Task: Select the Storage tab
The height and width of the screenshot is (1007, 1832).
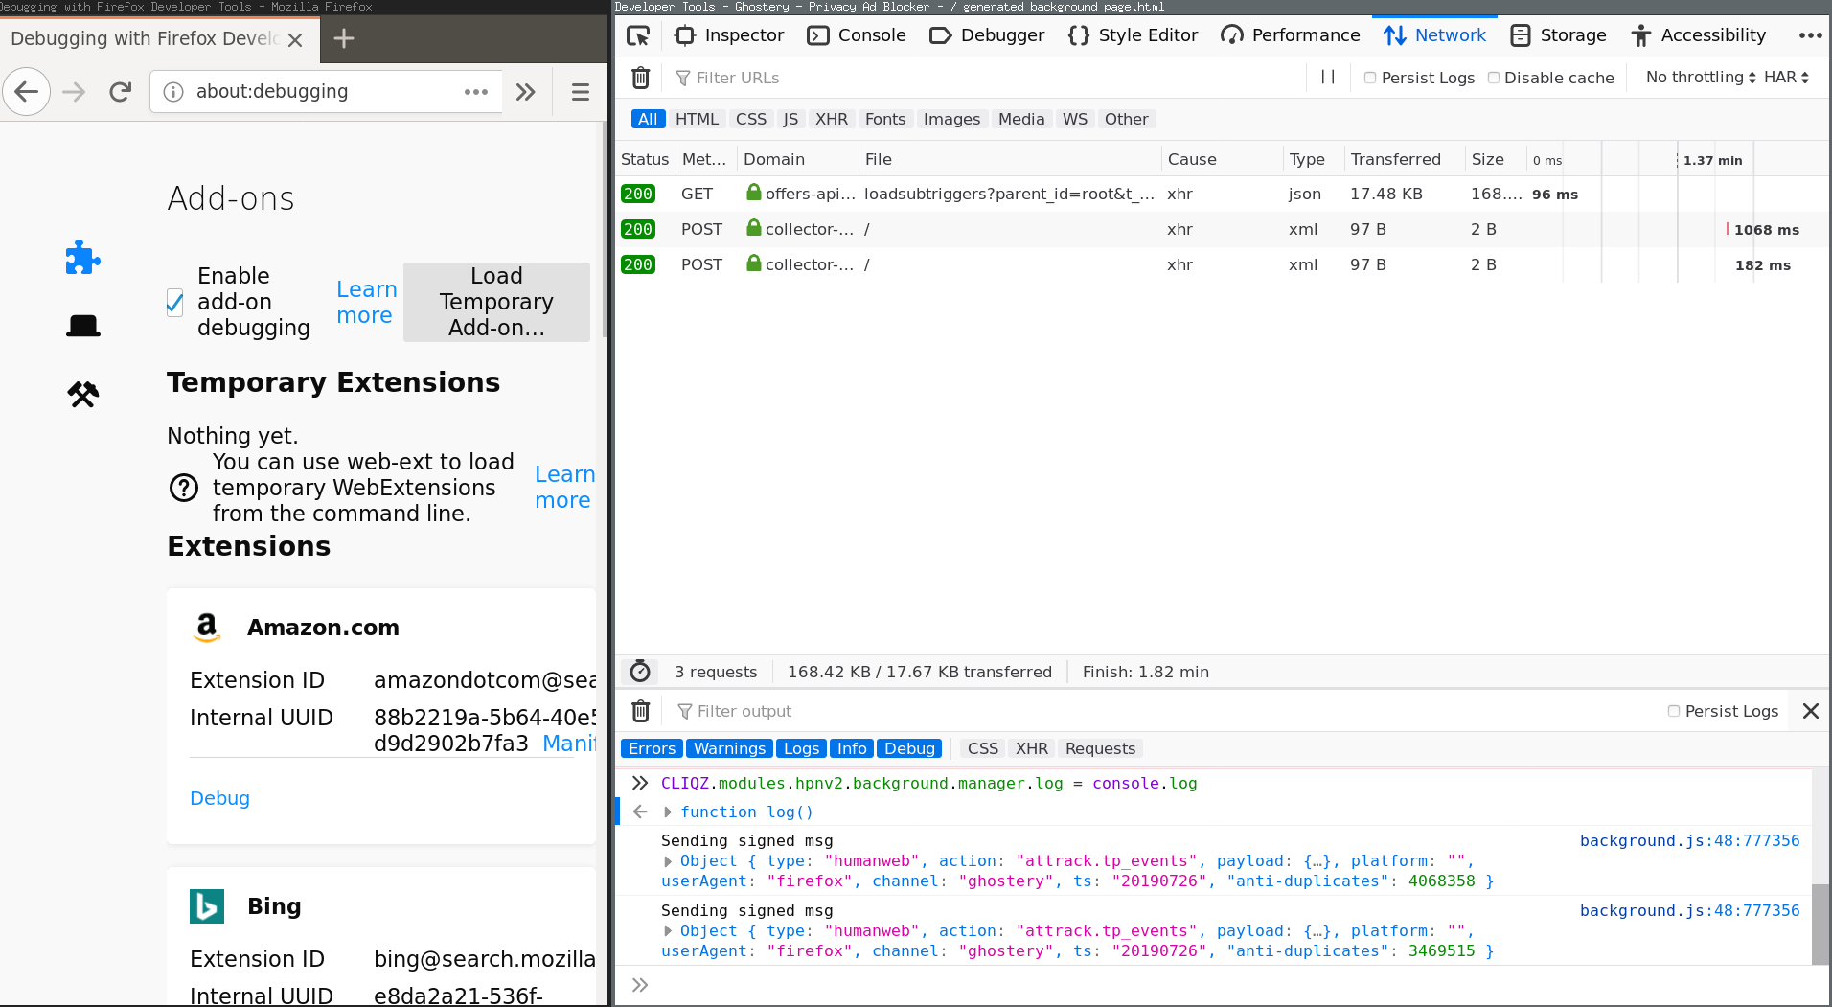Action: click(1558, 35)
